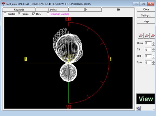Enable the Maximum Candela checkbox
The width and height of the screenshot is (156, 116).
tap(48, 14)
